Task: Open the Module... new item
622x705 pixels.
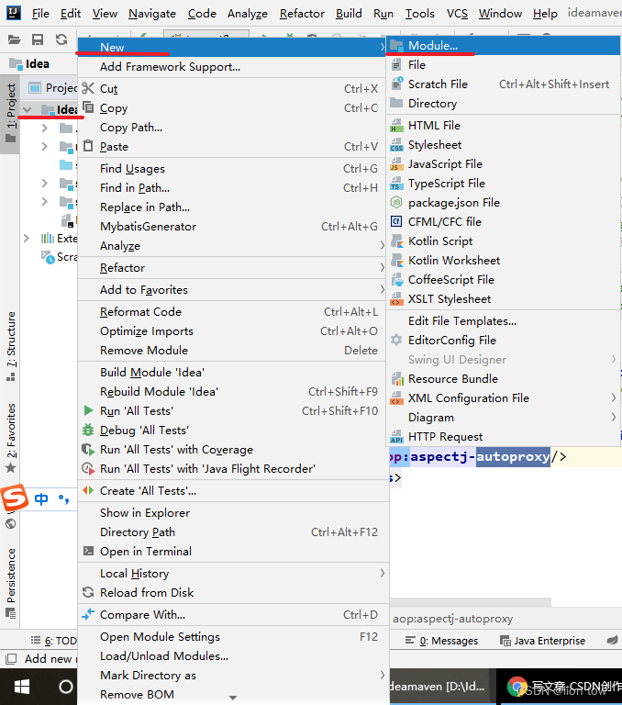Action: [503, 45]
